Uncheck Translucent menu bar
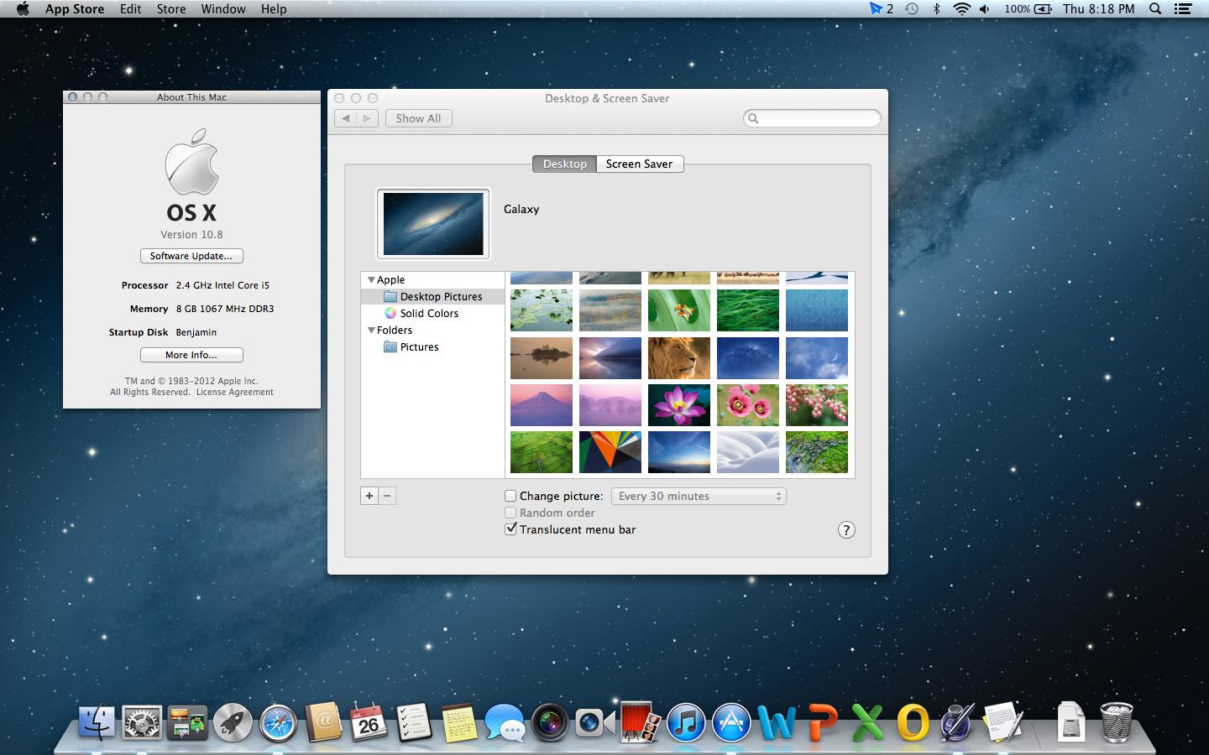 [x=510, y=529]
